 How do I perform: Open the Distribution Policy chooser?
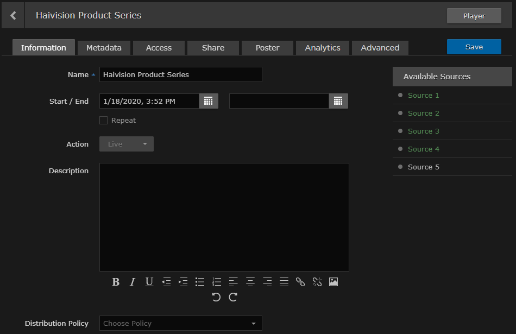pos(180,323)
